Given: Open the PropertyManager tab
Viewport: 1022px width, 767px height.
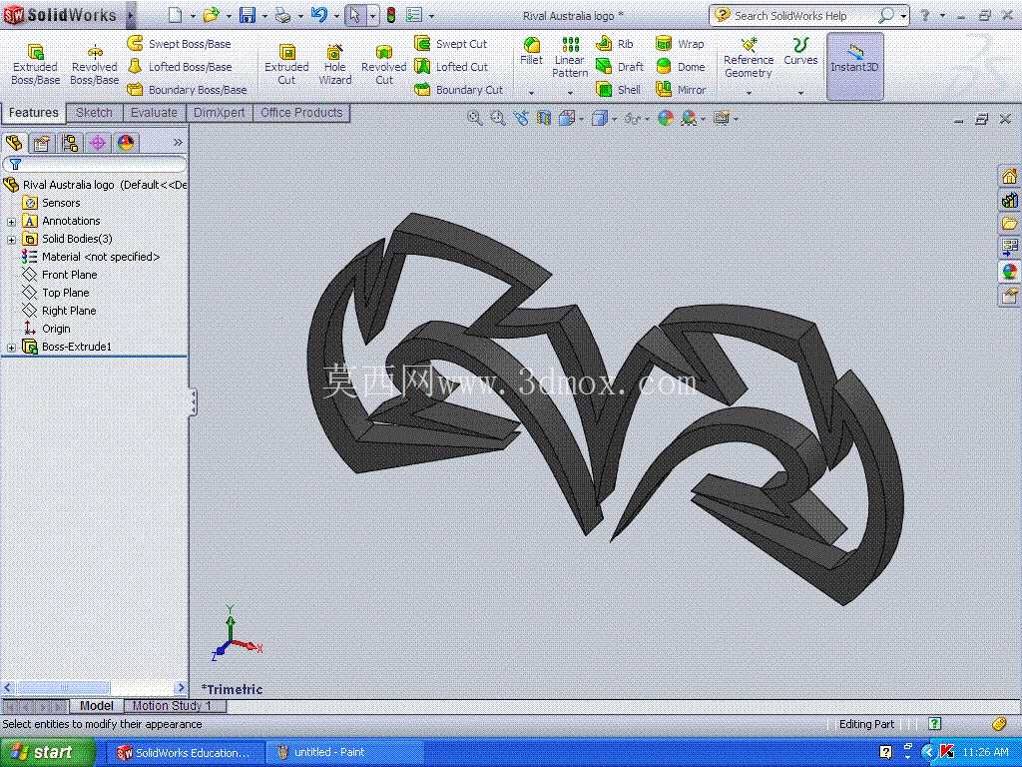Looking at the screenshot, I should (x=42, y=142).
